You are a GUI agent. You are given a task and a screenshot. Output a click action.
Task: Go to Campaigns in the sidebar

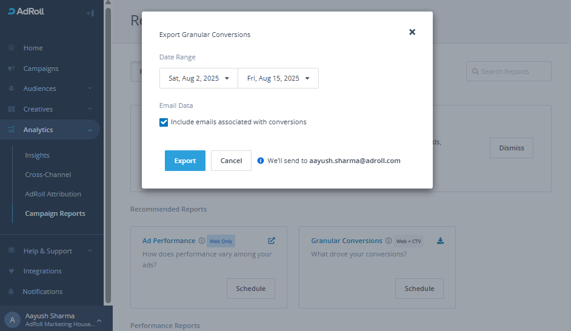point(41,69)
